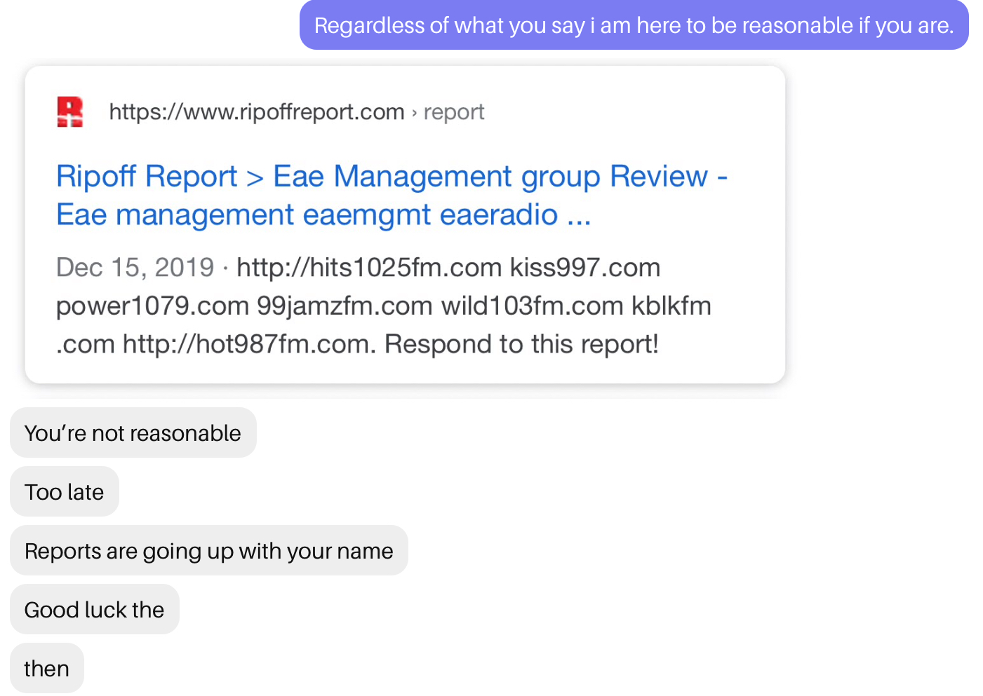Image resolution: width=983 pixels, height=696 pixels.
Task: Select the message 'Reports are going up with your name'
Action: [x=209, y=551]
